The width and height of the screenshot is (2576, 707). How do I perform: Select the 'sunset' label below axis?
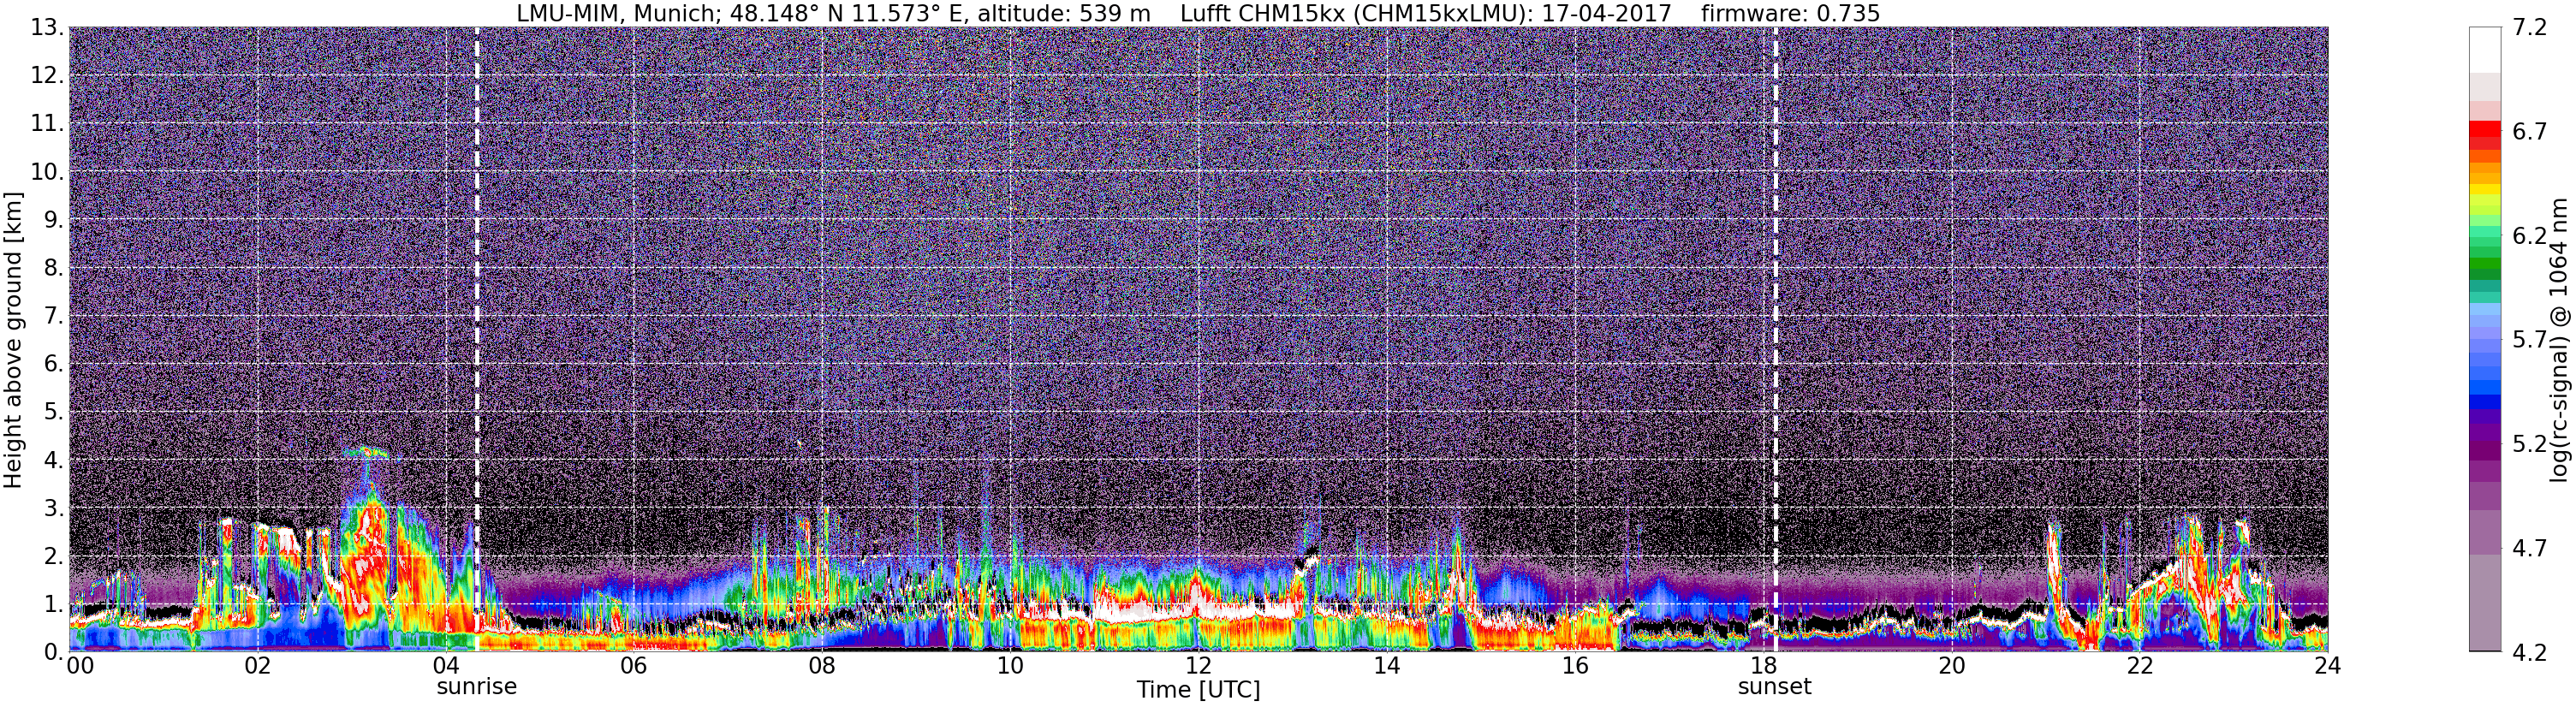(1775, 687)
